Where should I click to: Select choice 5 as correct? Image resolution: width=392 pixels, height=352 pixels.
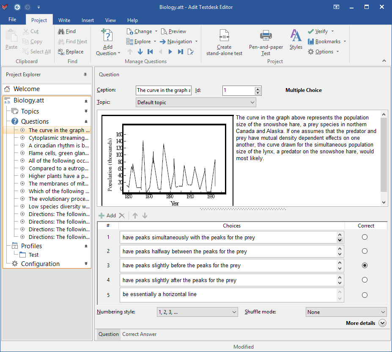365,295
